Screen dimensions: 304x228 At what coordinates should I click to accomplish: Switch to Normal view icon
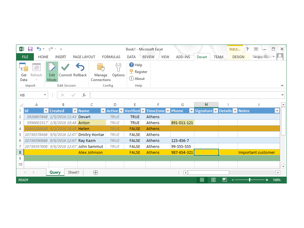202,180
